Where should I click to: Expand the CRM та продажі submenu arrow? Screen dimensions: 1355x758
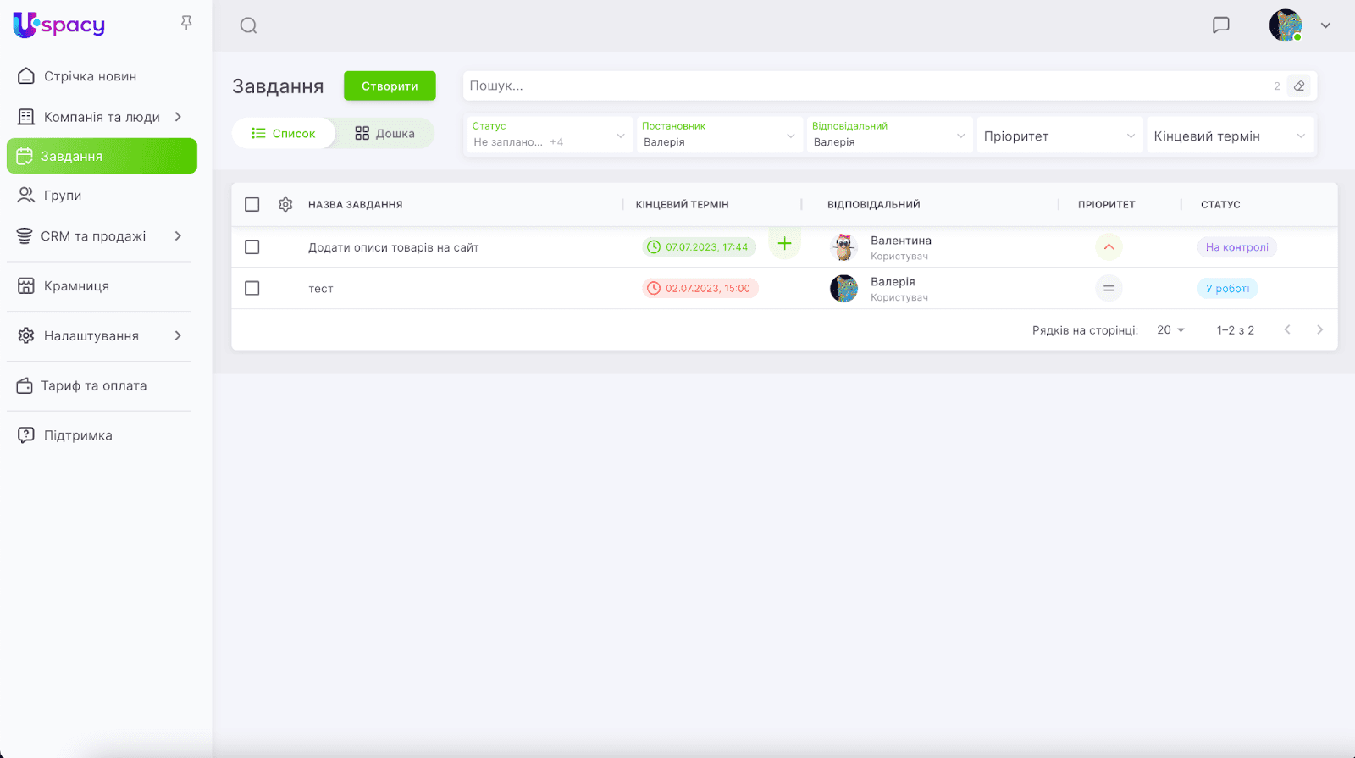click(178, 236)
